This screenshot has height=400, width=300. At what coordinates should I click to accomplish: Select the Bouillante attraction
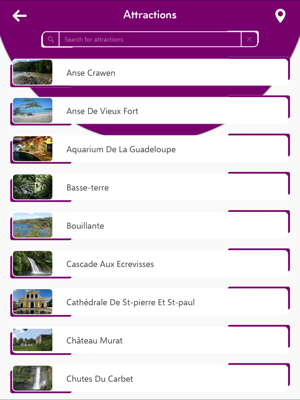(85, 226)
